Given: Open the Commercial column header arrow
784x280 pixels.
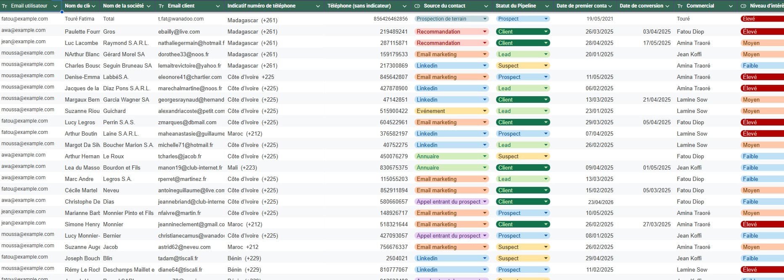Looking at the screenshot, I should pyautogui.click(x=731, y=6).
